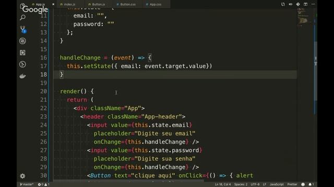Image resolution: width=334 pixels, height=187 pixels.
Task: Click the return keyword on line 21
Action: pyautogui.click(x=77, y=100)
